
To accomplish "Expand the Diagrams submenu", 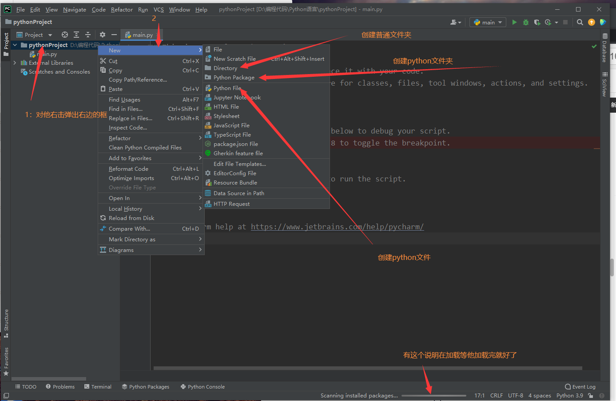I will [x=151, y=250].
